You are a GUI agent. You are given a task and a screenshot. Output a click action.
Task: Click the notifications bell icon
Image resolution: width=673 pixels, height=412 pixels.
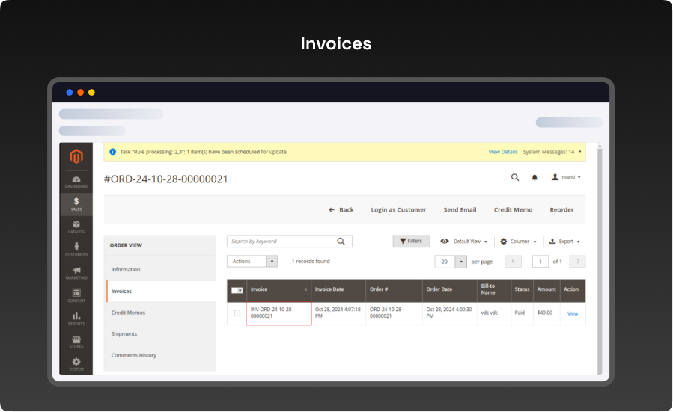pyautogui.click(x=535, y=178)
